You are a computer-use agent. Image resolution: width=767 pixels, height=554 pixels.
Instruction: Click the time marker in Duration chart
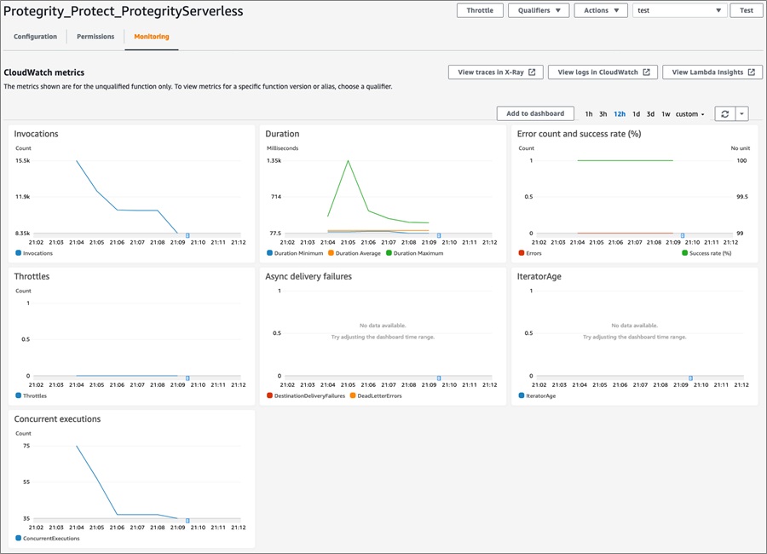[x=439, y=235]
